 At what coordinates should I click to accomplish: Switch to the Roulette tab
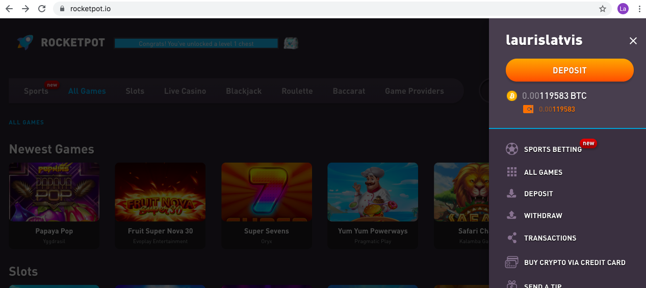click(x=297, y=91)
